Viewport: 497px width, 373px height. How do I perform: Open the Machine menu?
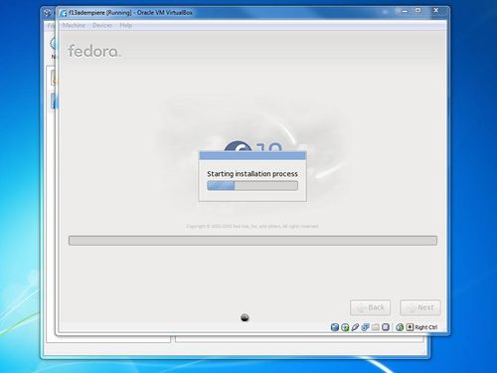(74, 25)
